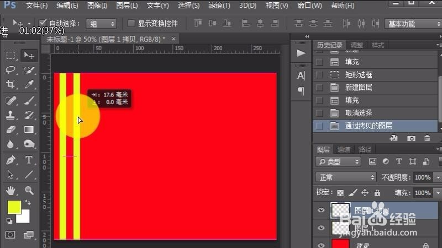This screenshot has height=248, width=442.
Task: Open the Character panel icon
Action: coord(301,76)
